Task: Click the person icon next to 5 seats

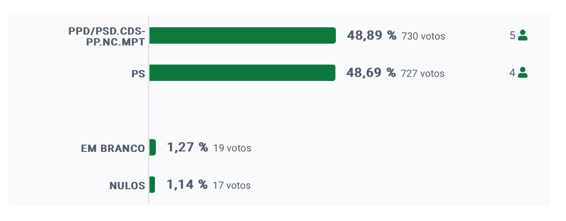Action: click(x=523, y=35)
